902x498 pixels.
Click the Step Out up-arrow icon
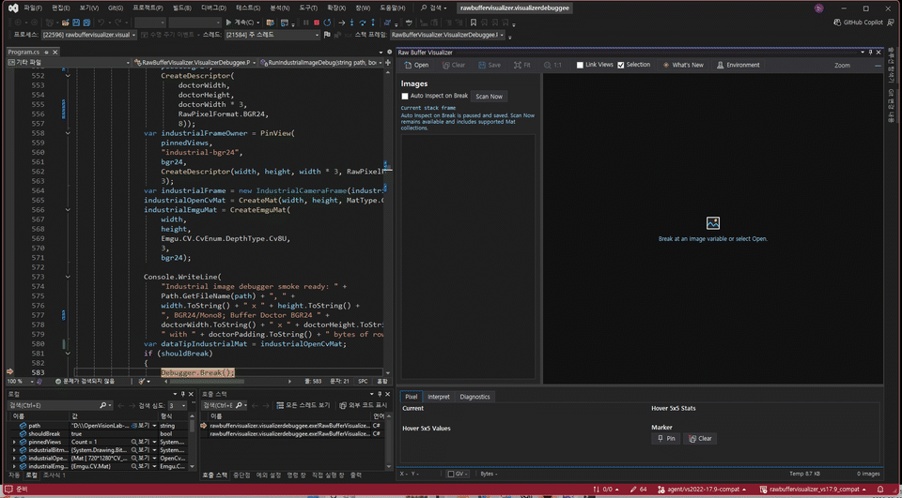[x=373, y=23]
